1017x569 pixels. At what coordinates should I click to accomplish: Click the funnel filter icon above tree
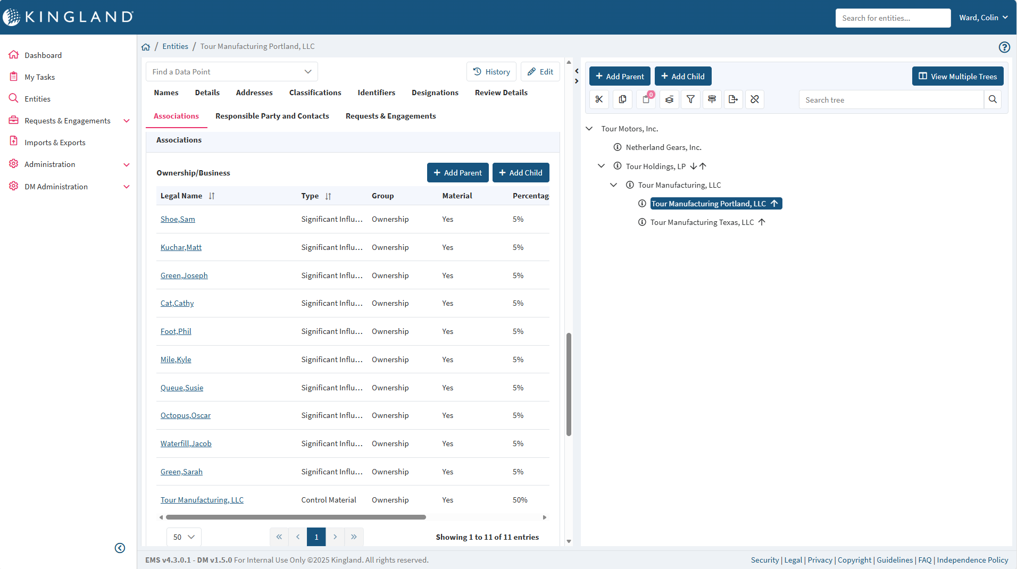click(690, 99)
